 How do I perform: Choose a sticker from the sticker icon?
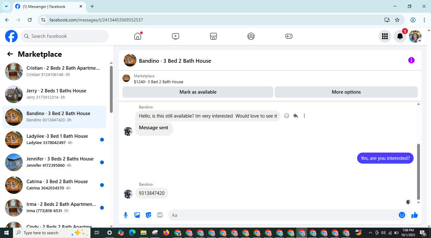(x=148, y=215)
